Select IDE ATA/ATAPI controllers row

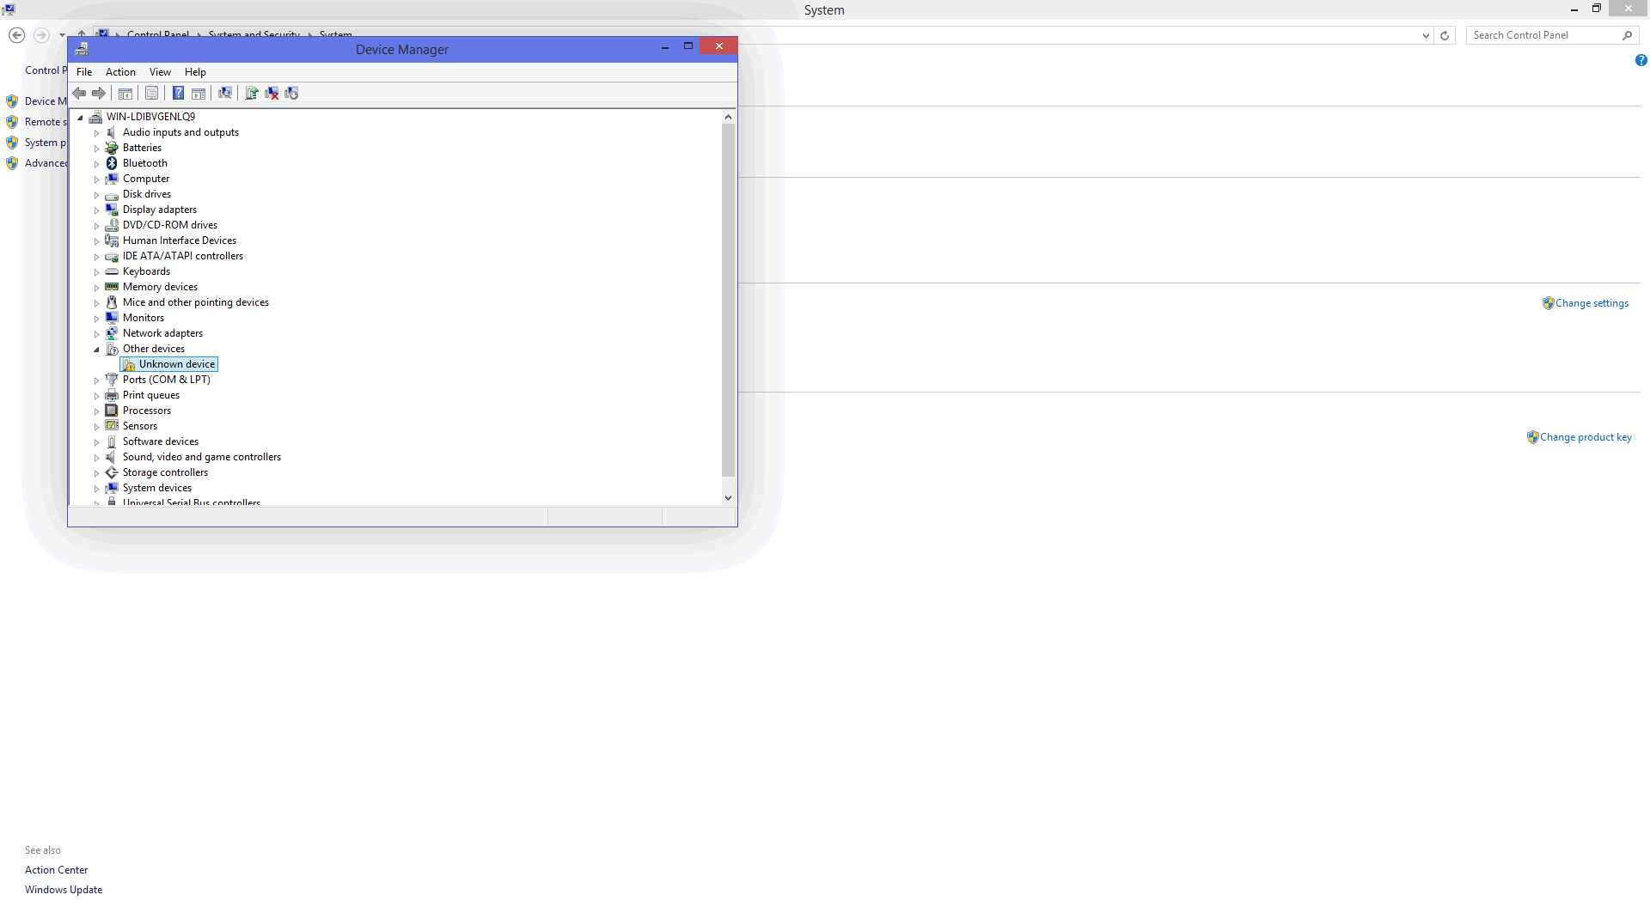[183, 256]
